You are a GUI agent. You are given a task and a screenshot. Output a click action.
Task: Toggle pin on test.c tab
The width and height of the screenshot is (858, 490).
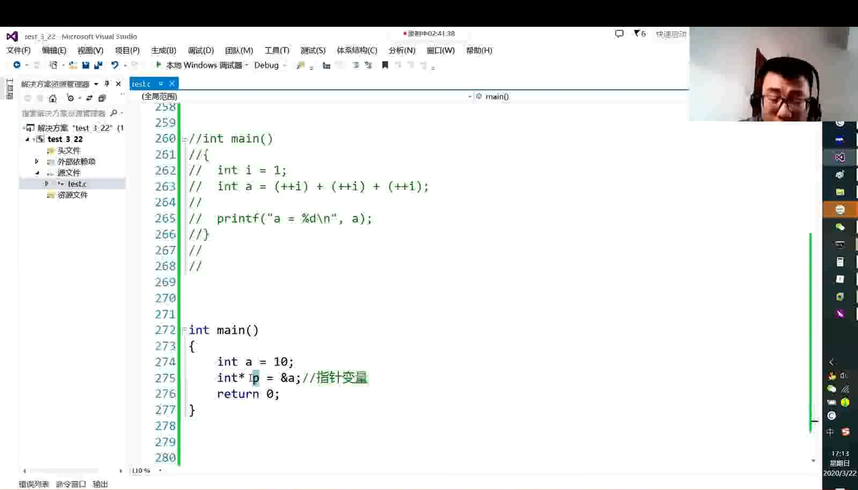[x=161, y=83]
